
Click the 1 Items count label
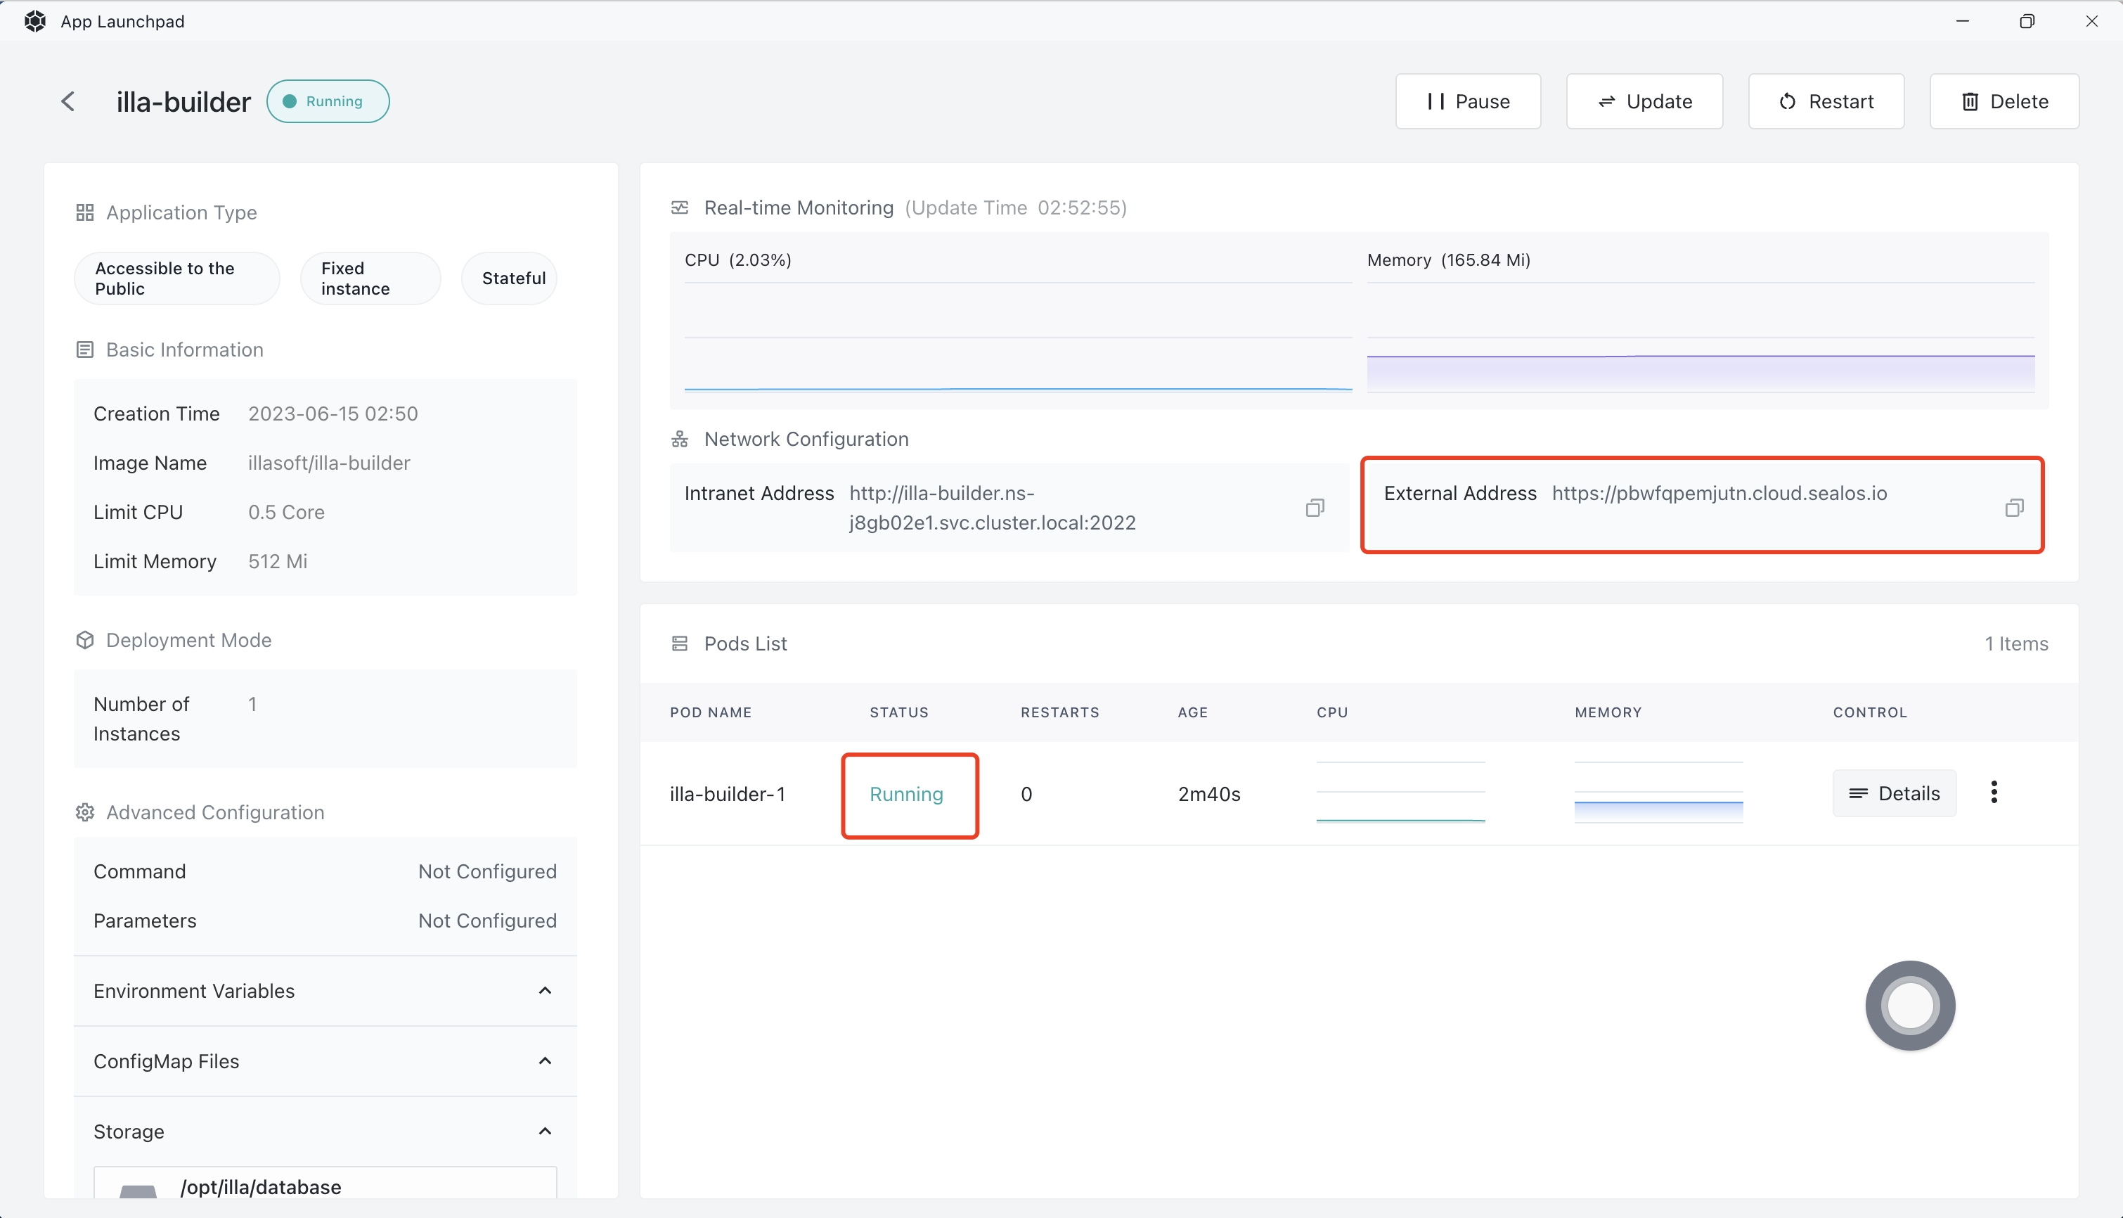pyautogui.click(x=2016, y=643)
